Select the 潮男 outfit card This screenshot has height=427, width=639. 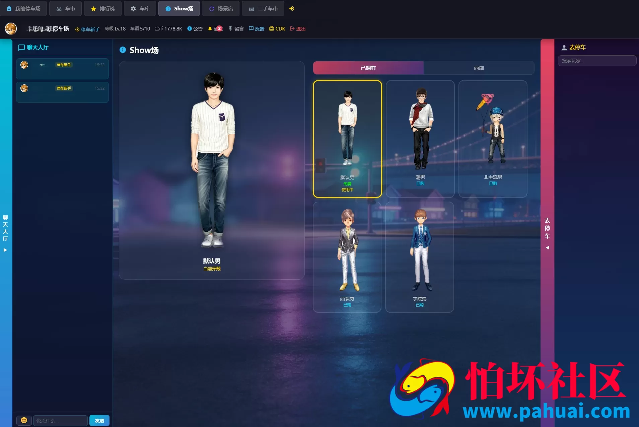pos(420,139)
